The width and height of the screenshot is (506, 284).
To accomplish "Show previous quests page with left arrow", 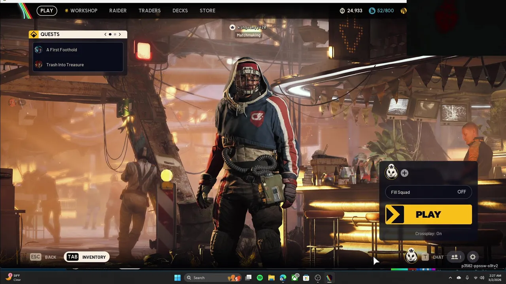I will (x=106, y=34).
